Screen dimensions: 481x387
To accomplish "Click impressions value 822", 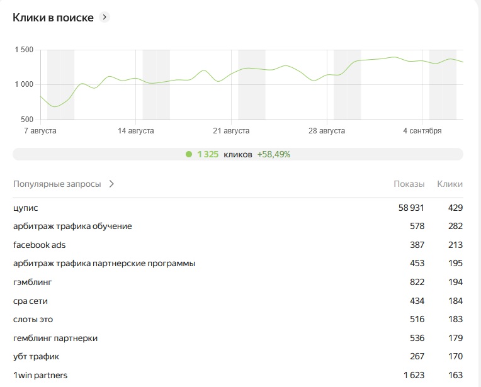I will [x=417, y=282].
